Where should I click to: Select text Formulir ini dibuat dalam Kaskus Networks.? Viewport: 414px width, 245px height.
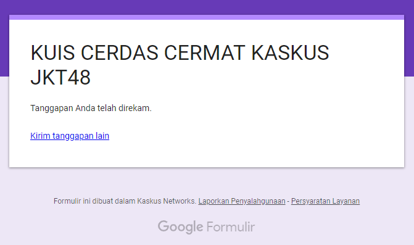125,201
